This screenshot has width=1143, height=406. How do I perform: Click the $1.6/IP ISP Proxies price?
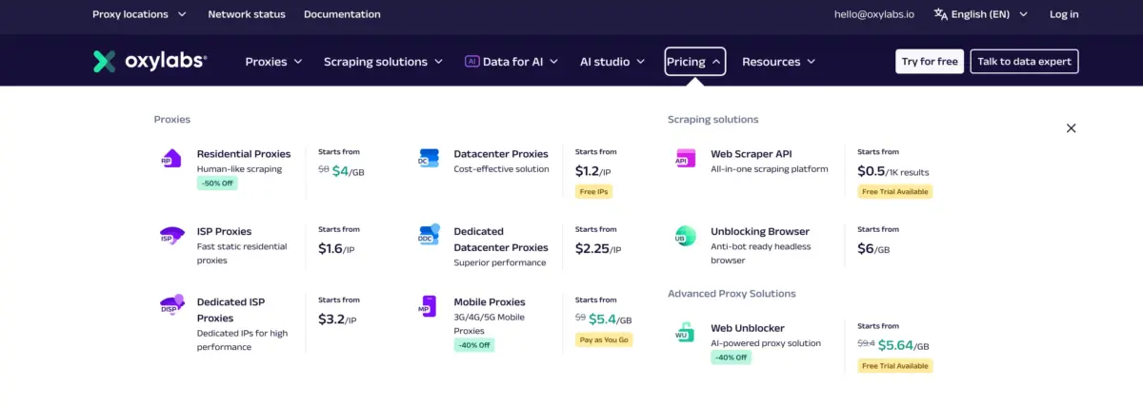coord(337,248)
